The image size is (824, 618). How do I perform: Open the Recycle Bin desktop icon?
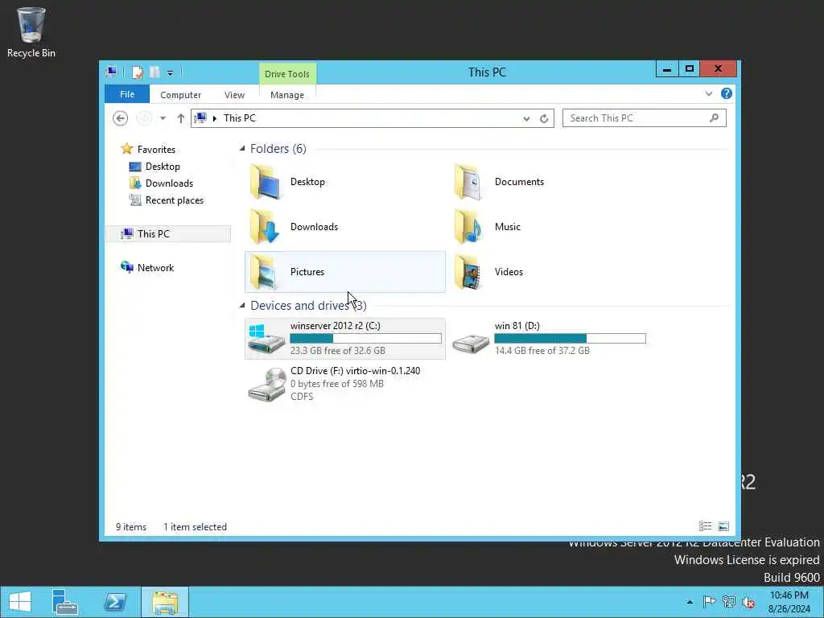(31, 32)
